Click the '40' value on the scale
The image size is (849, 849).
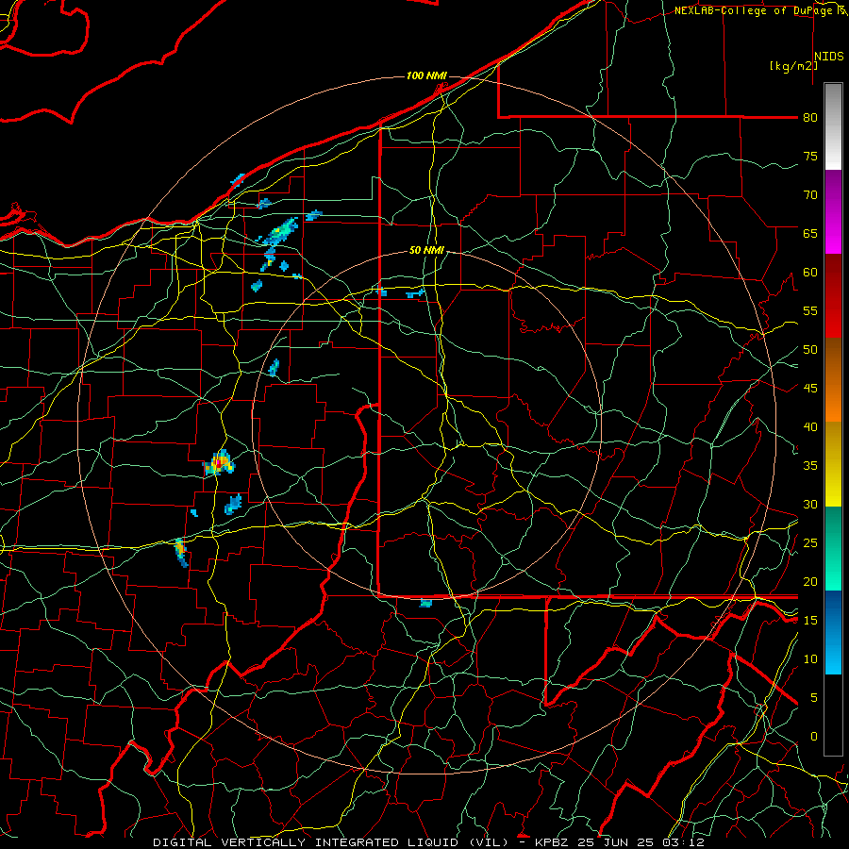click(810, 426)
